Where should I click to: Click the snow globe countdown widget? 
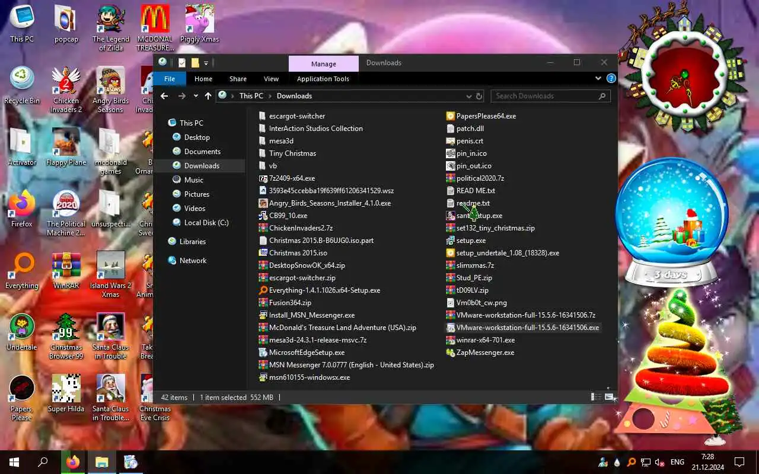point(671,222)
